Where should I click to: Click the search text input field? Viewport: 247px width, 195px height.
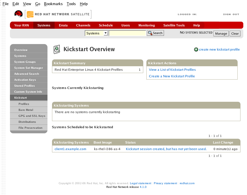(127, 33)
